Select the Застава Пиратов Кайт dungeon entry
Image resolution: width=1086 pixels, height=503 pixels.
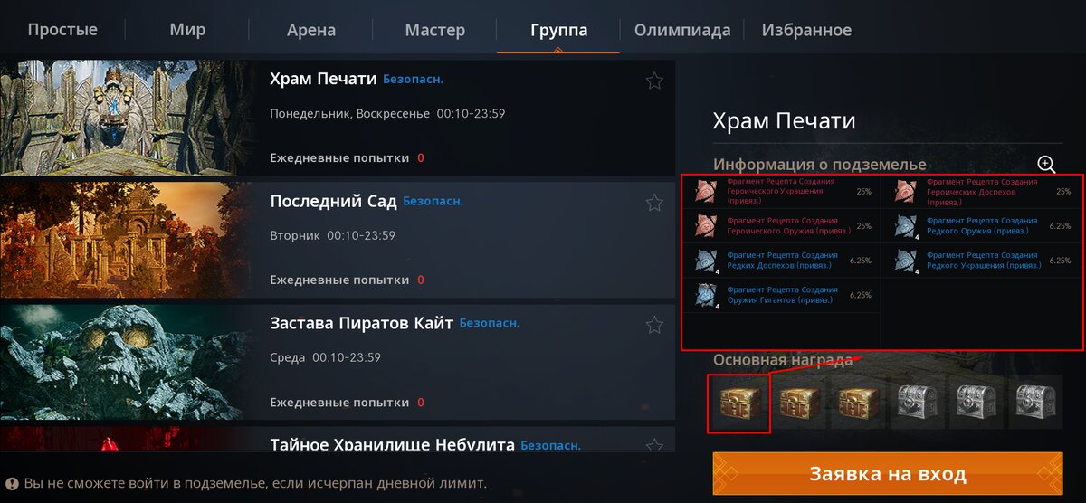pos(338,362)
